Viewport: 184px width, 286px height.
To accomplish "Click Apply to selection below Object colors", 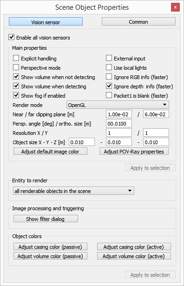I will point(150,274).
